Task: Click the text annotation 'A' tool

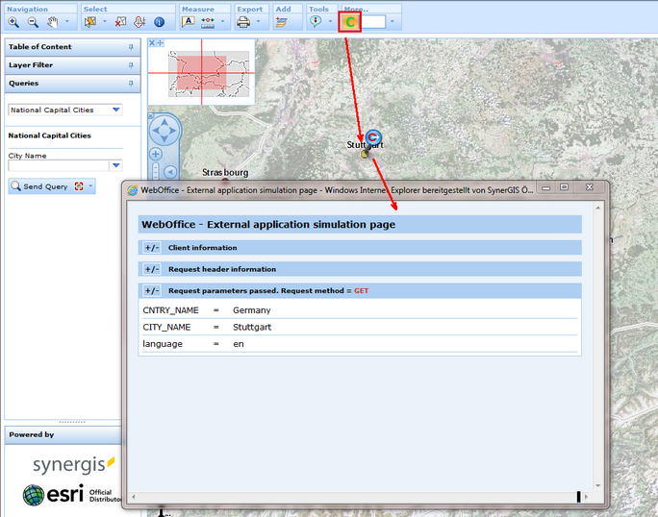Action: [x=188, y=22]
